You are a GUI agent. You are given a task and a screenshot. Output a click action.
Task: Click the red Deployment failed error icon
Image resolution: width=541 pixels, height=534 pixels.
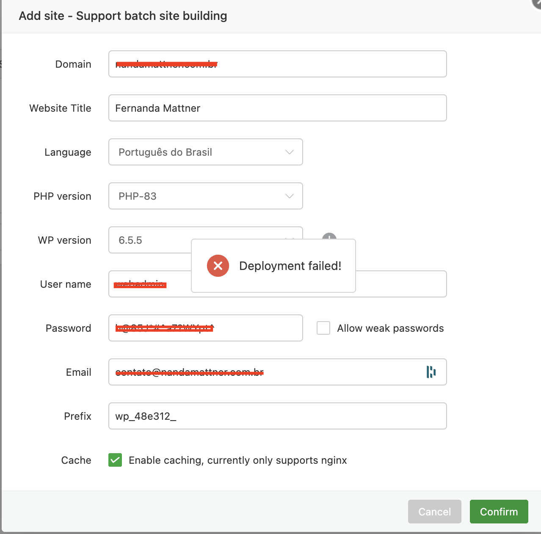coord(218,266)
